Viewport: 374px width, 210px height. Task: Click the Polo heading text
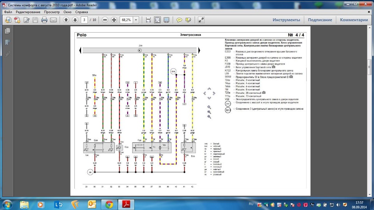[81, 35]
